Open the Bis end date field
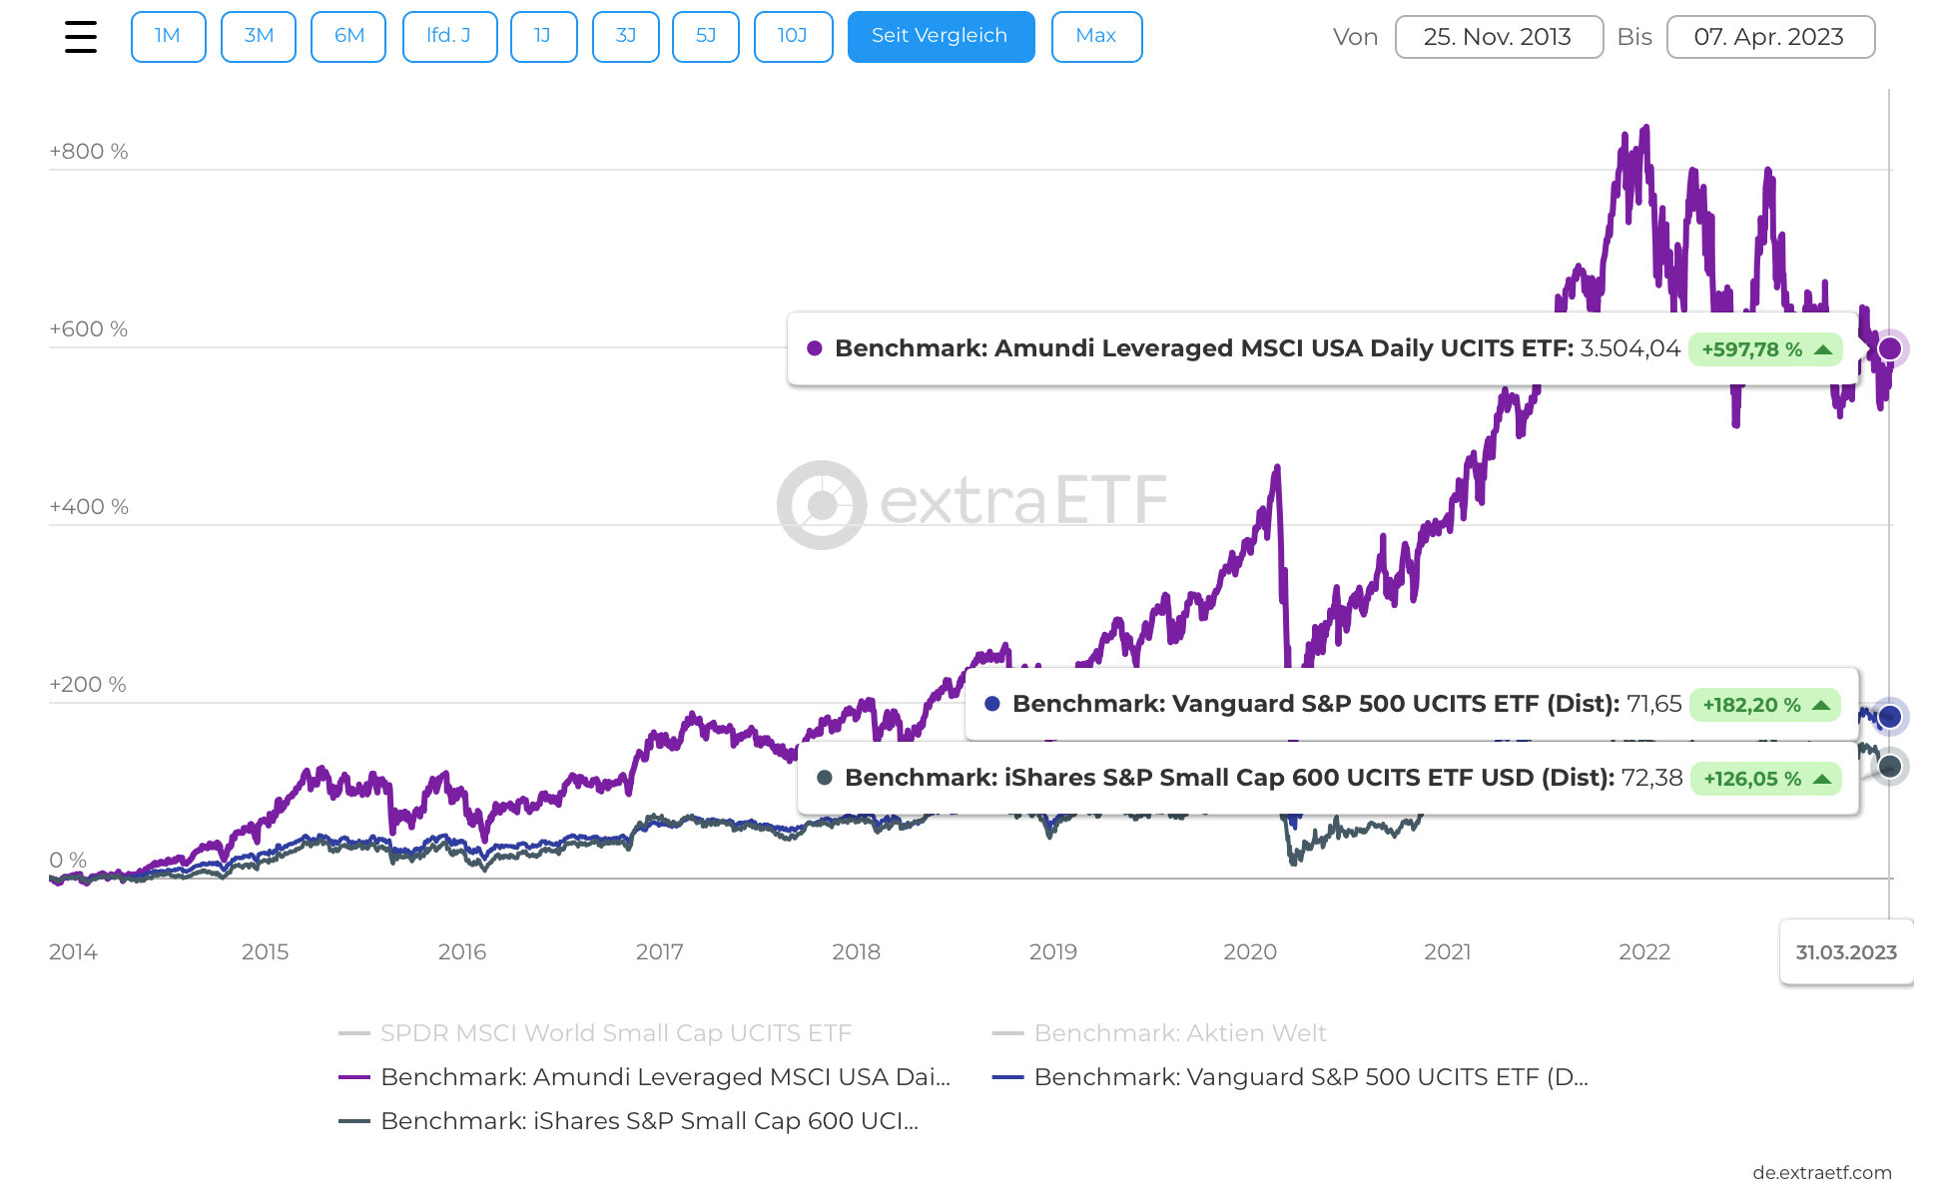The height and width of the screenshot is (1203, 1941). coord(1769,37)
